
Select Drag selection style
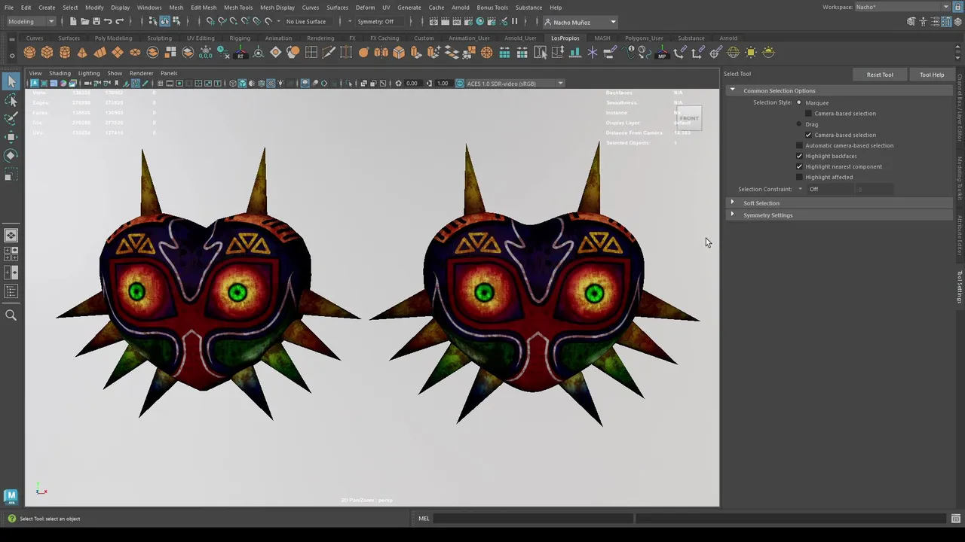pos(799,124)
